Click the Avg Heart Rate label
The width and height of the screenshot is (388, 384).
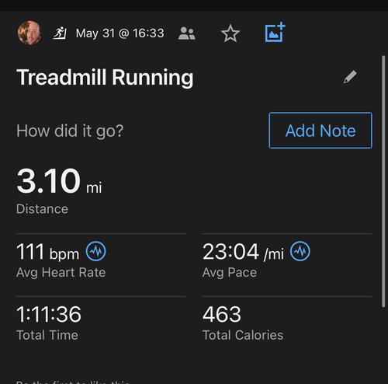click(x=61, y=273)
